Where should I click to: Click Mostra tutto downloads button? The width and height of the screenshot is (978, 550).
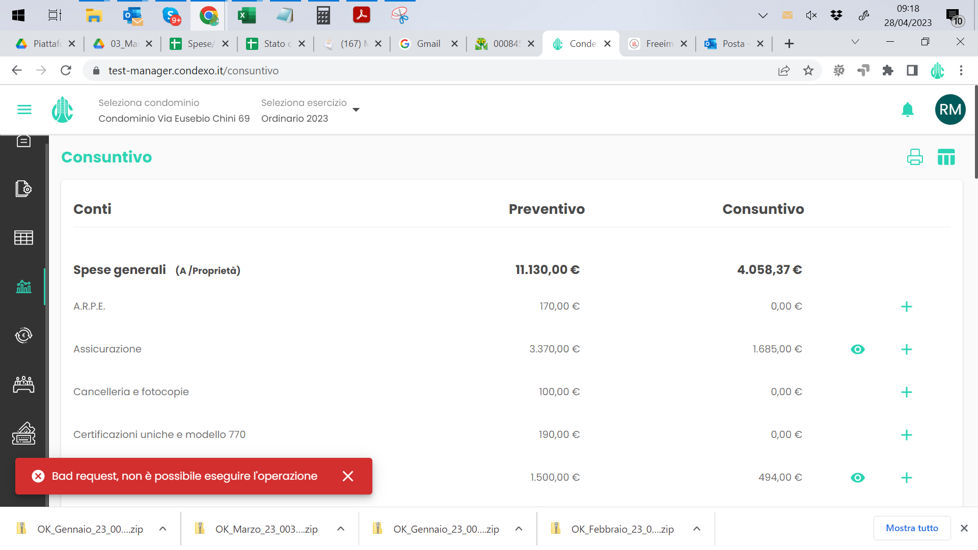[x=912, y=528]
